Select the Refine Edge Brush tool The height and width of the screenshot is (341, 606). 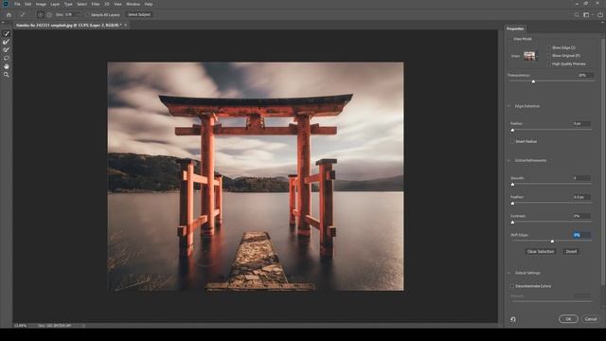click(x=7, y=42)
